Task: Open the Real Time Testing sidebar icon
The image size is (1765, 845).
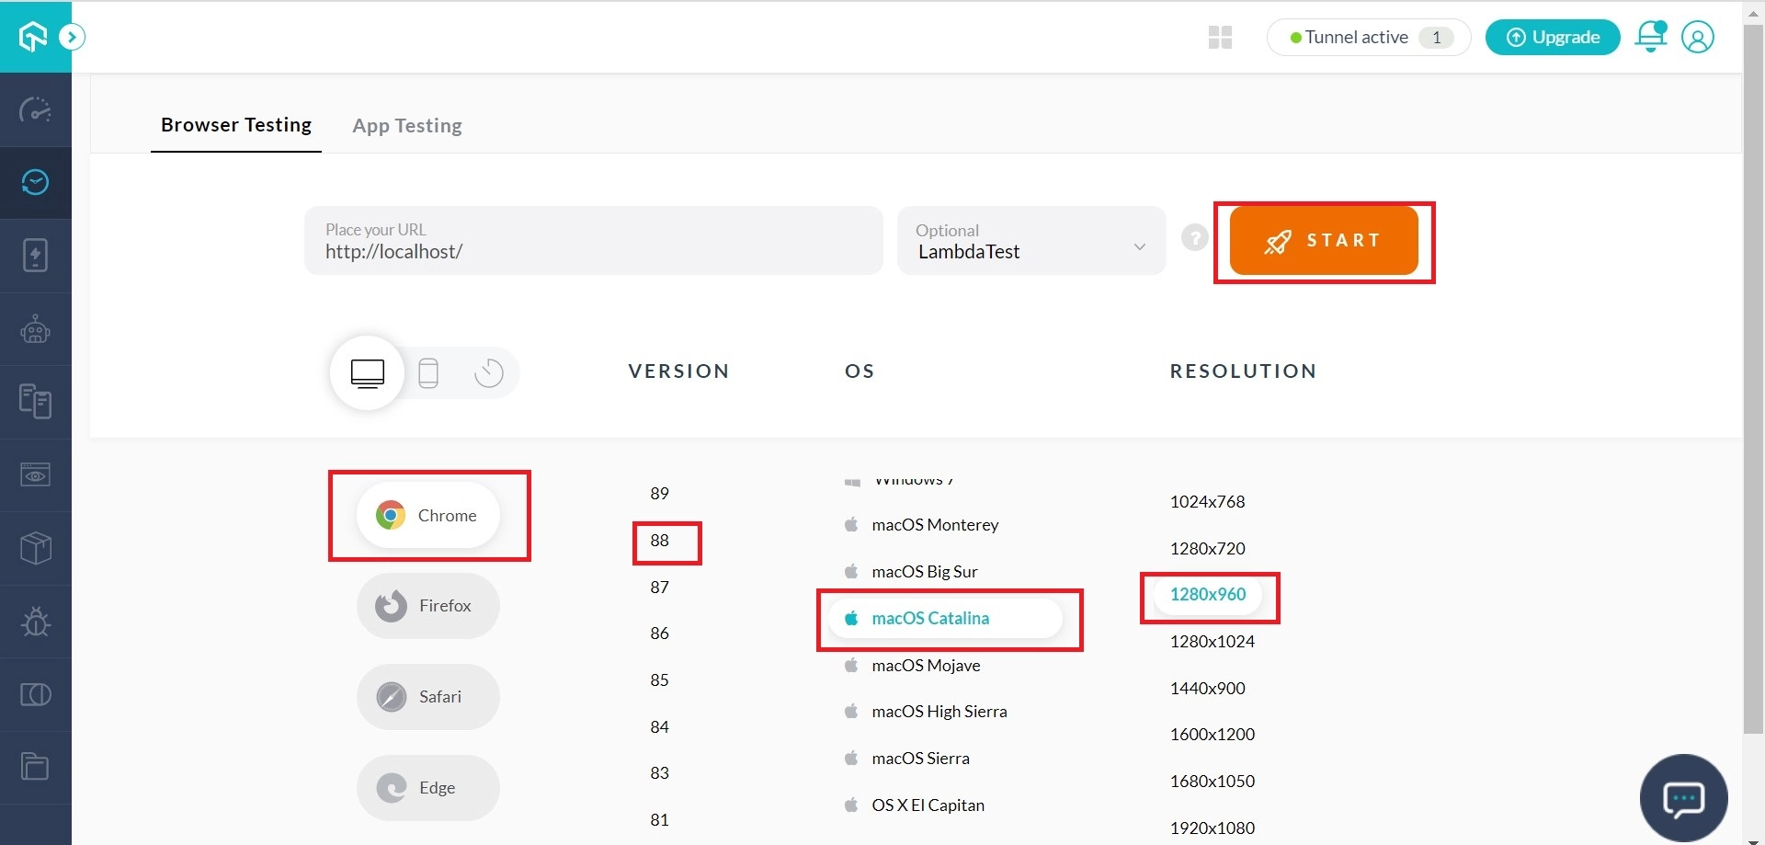Action: pos(35,182)
